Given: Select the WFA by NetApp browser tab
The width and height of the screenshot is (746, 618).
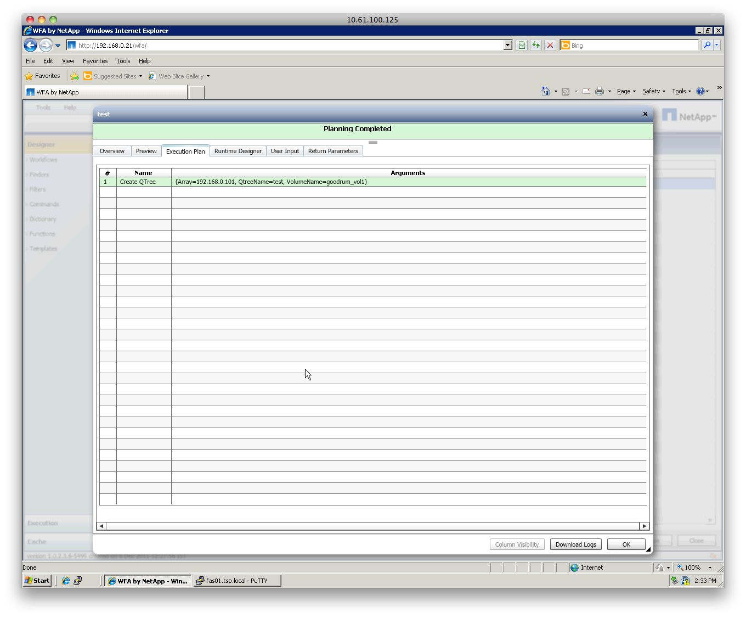Looking at the screenshot, I should 106,92.
